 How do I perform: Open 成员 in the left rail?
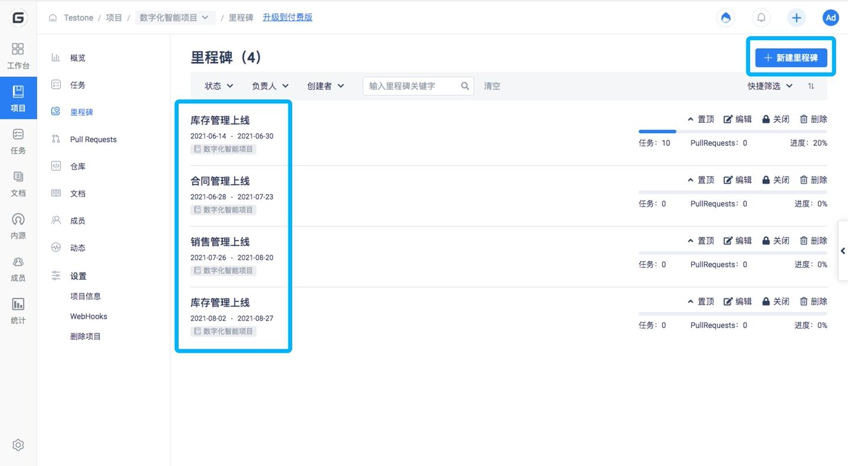[18, 269]
